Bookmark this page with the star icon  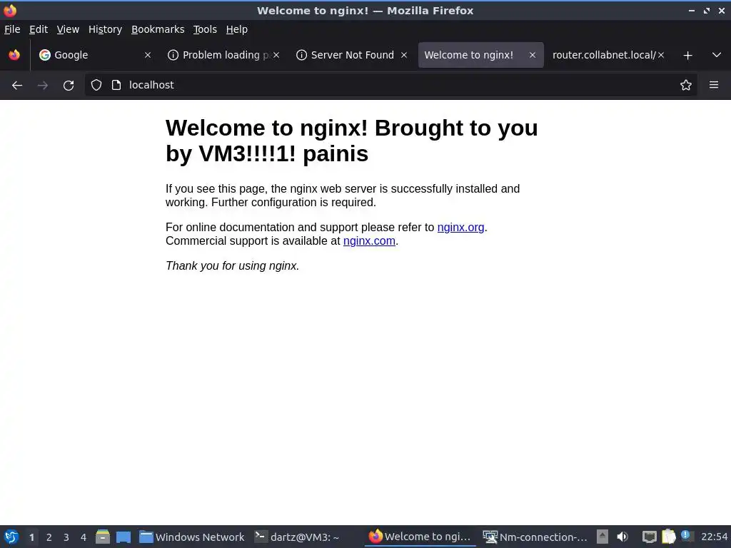[686, 85]
